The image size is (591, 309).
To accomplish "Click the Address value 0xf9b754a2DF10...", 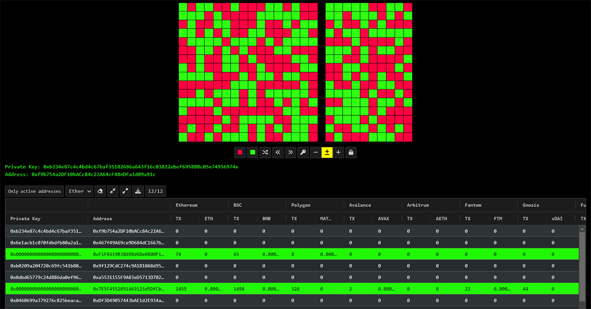I will (93, 174).
